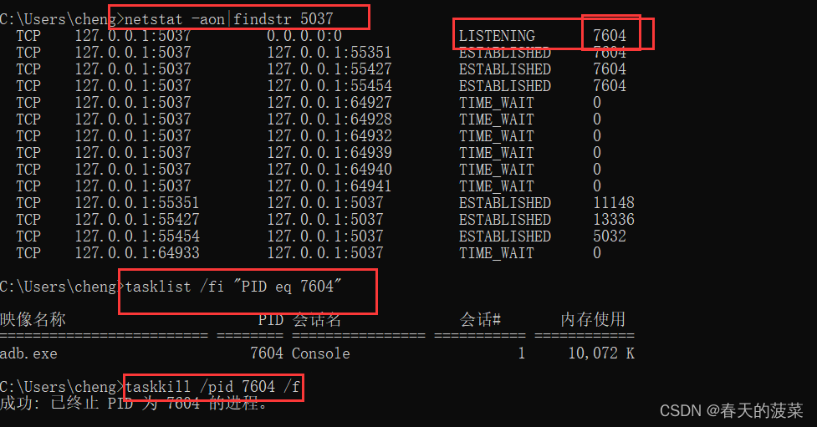Click foreign address 0.0.0.0:0
This screenshot has height=427, width=817.
pyautogui.click(x=304, y=35)
